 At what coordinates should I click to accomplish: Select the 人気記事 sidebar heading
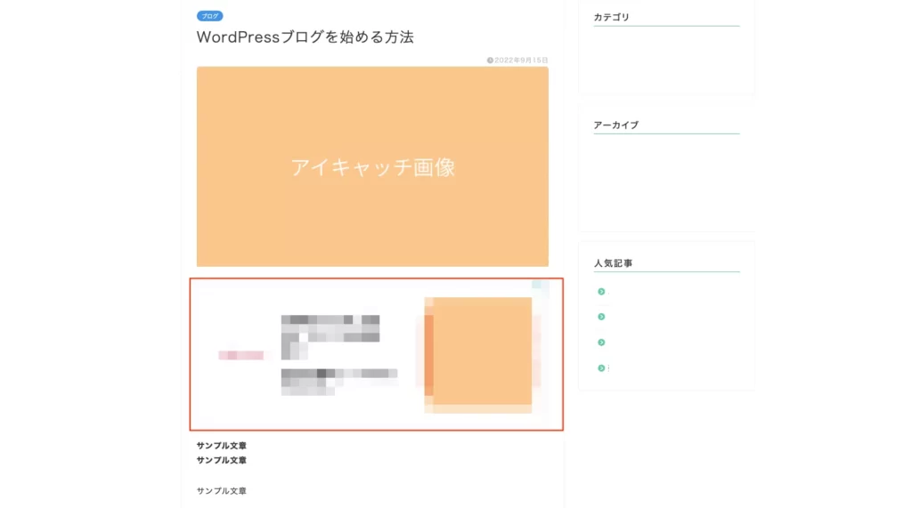pos(613,263)
